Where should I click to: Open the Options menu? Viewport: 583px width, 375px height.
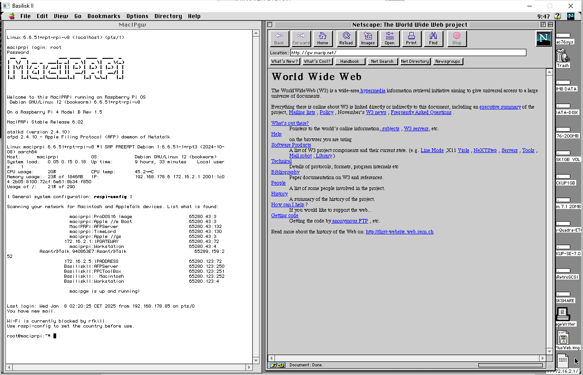(x=137, y=16)
